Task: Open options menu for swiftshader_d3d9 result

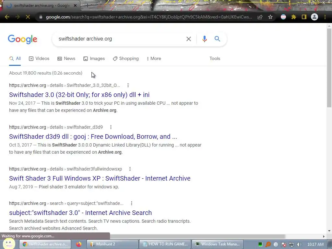Action: click(x=111, y=127)
